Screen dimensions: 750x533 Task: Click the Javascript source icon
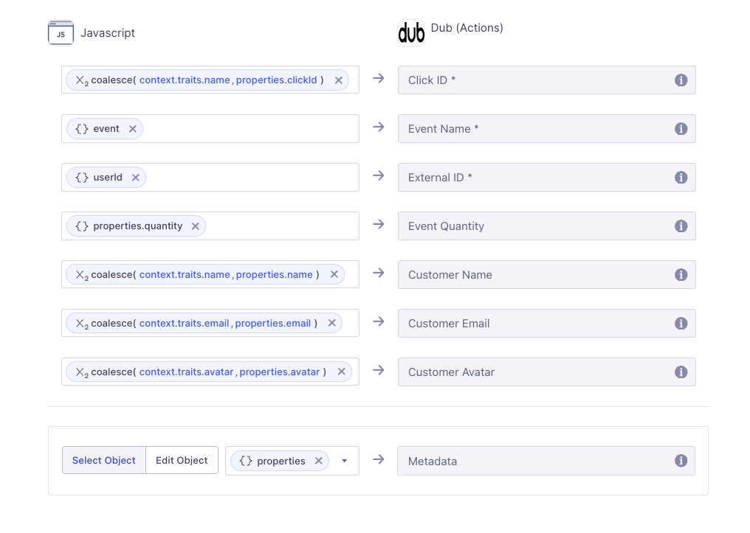pos(61,32)
